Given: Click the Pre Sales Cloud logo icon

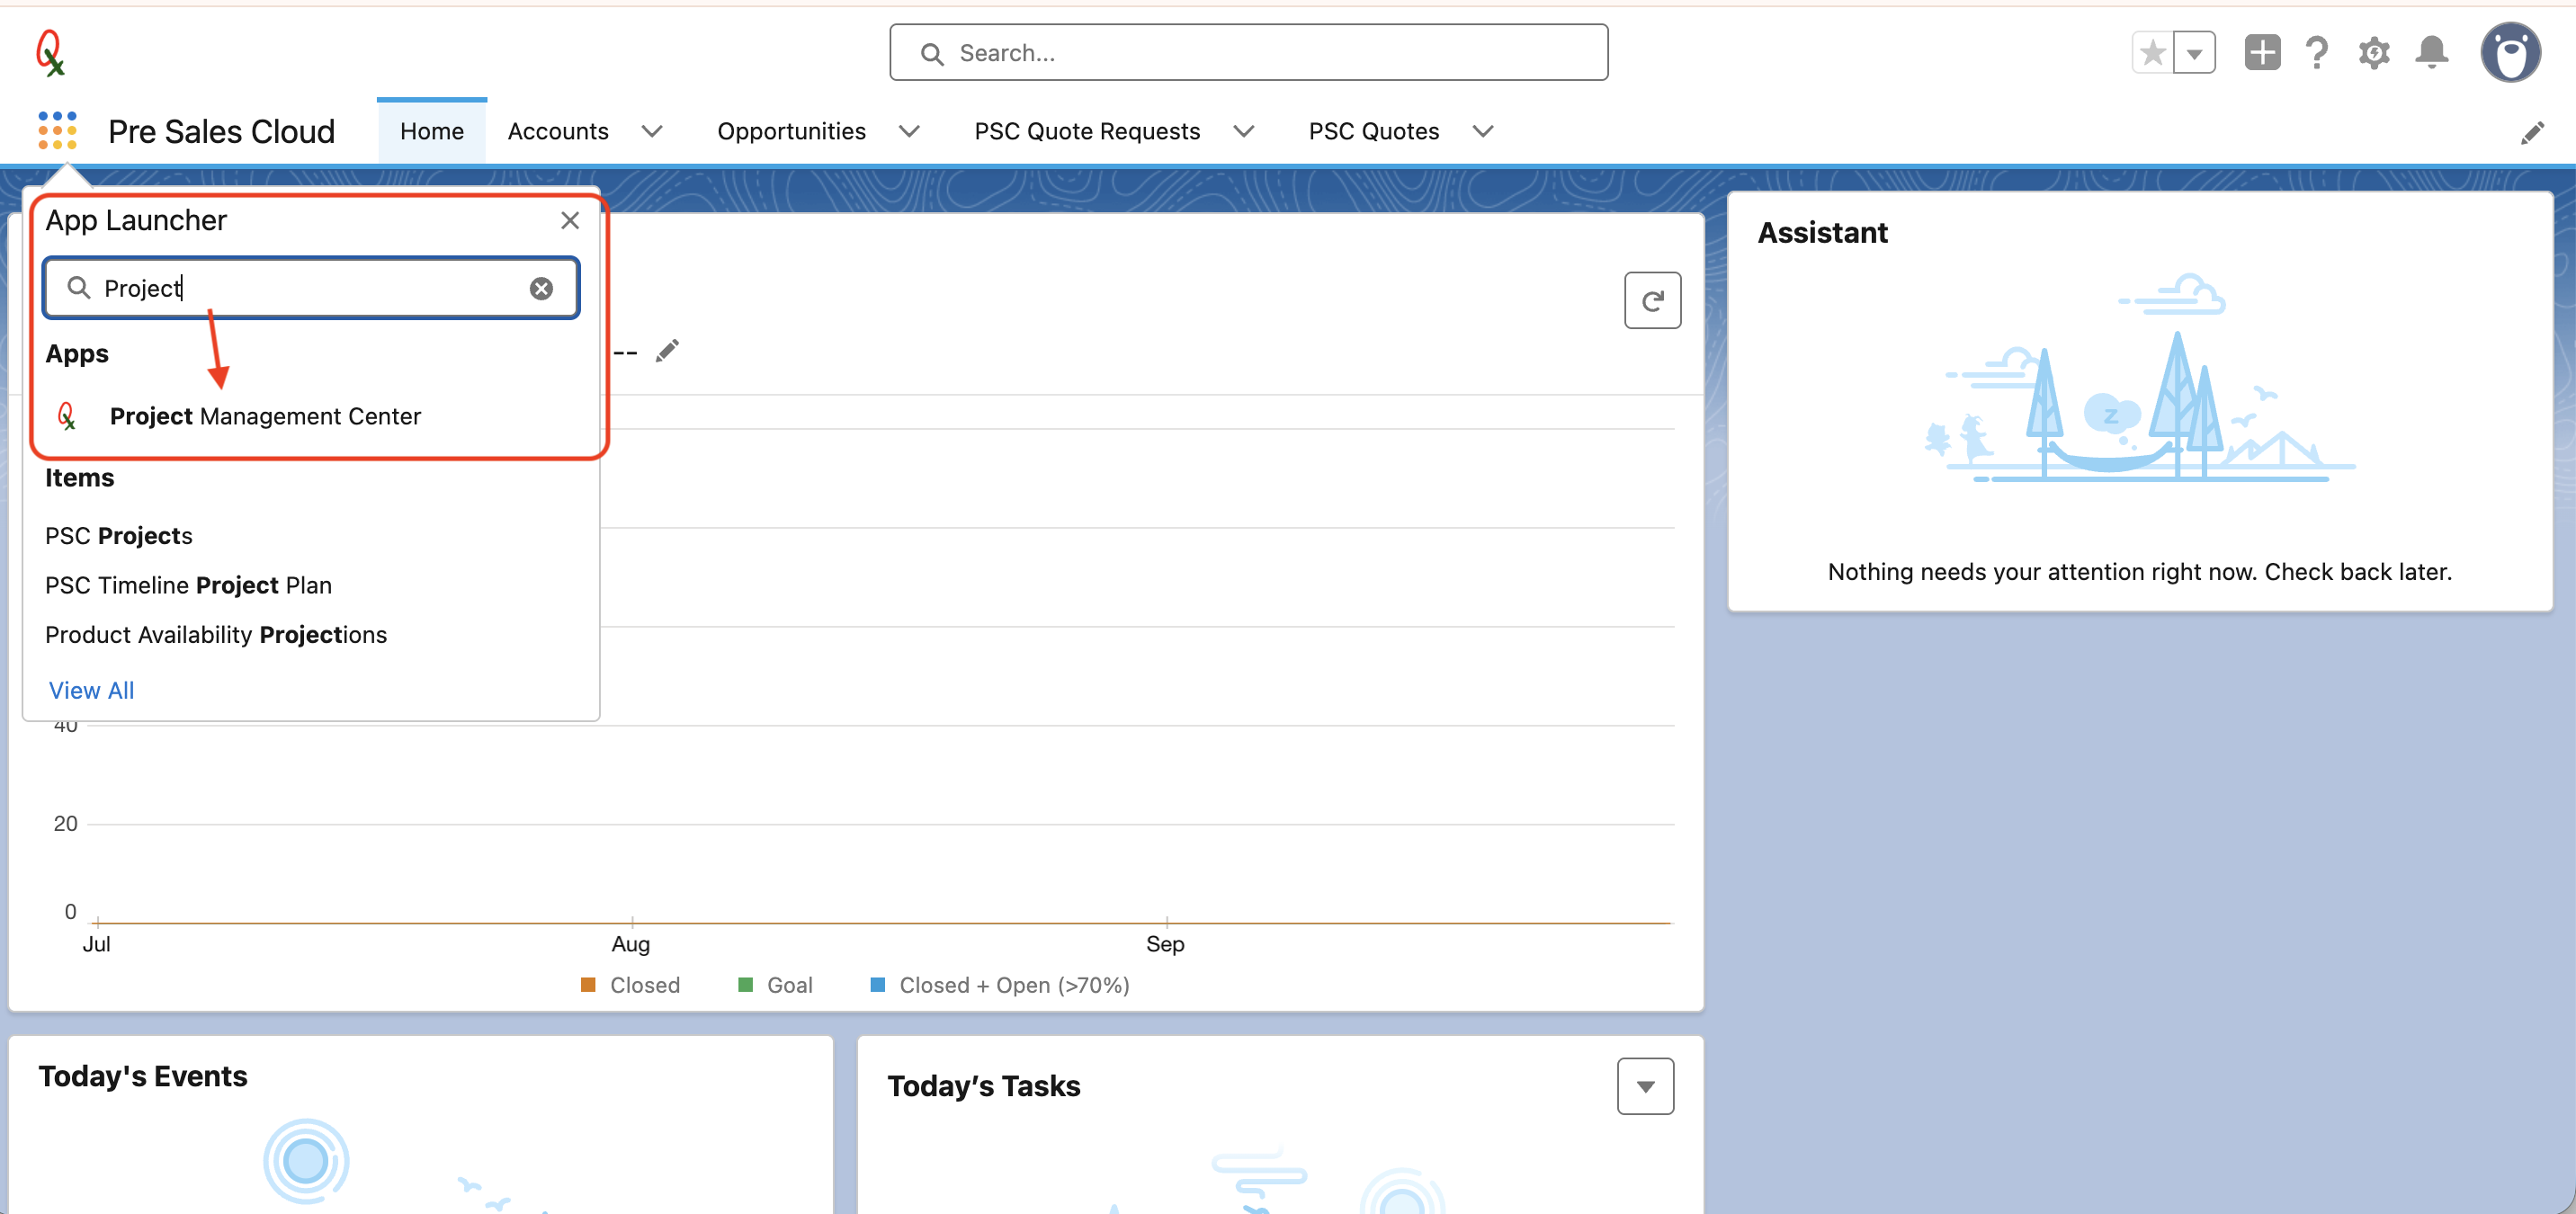Looking at the screenshot, I should pyautogui.click(x=50, y=53).
